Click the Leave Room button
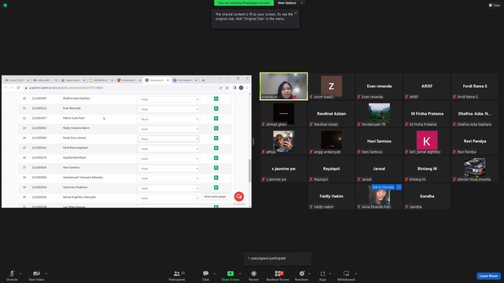The width and height of the screenshot is (504, 283). [488, 276]
